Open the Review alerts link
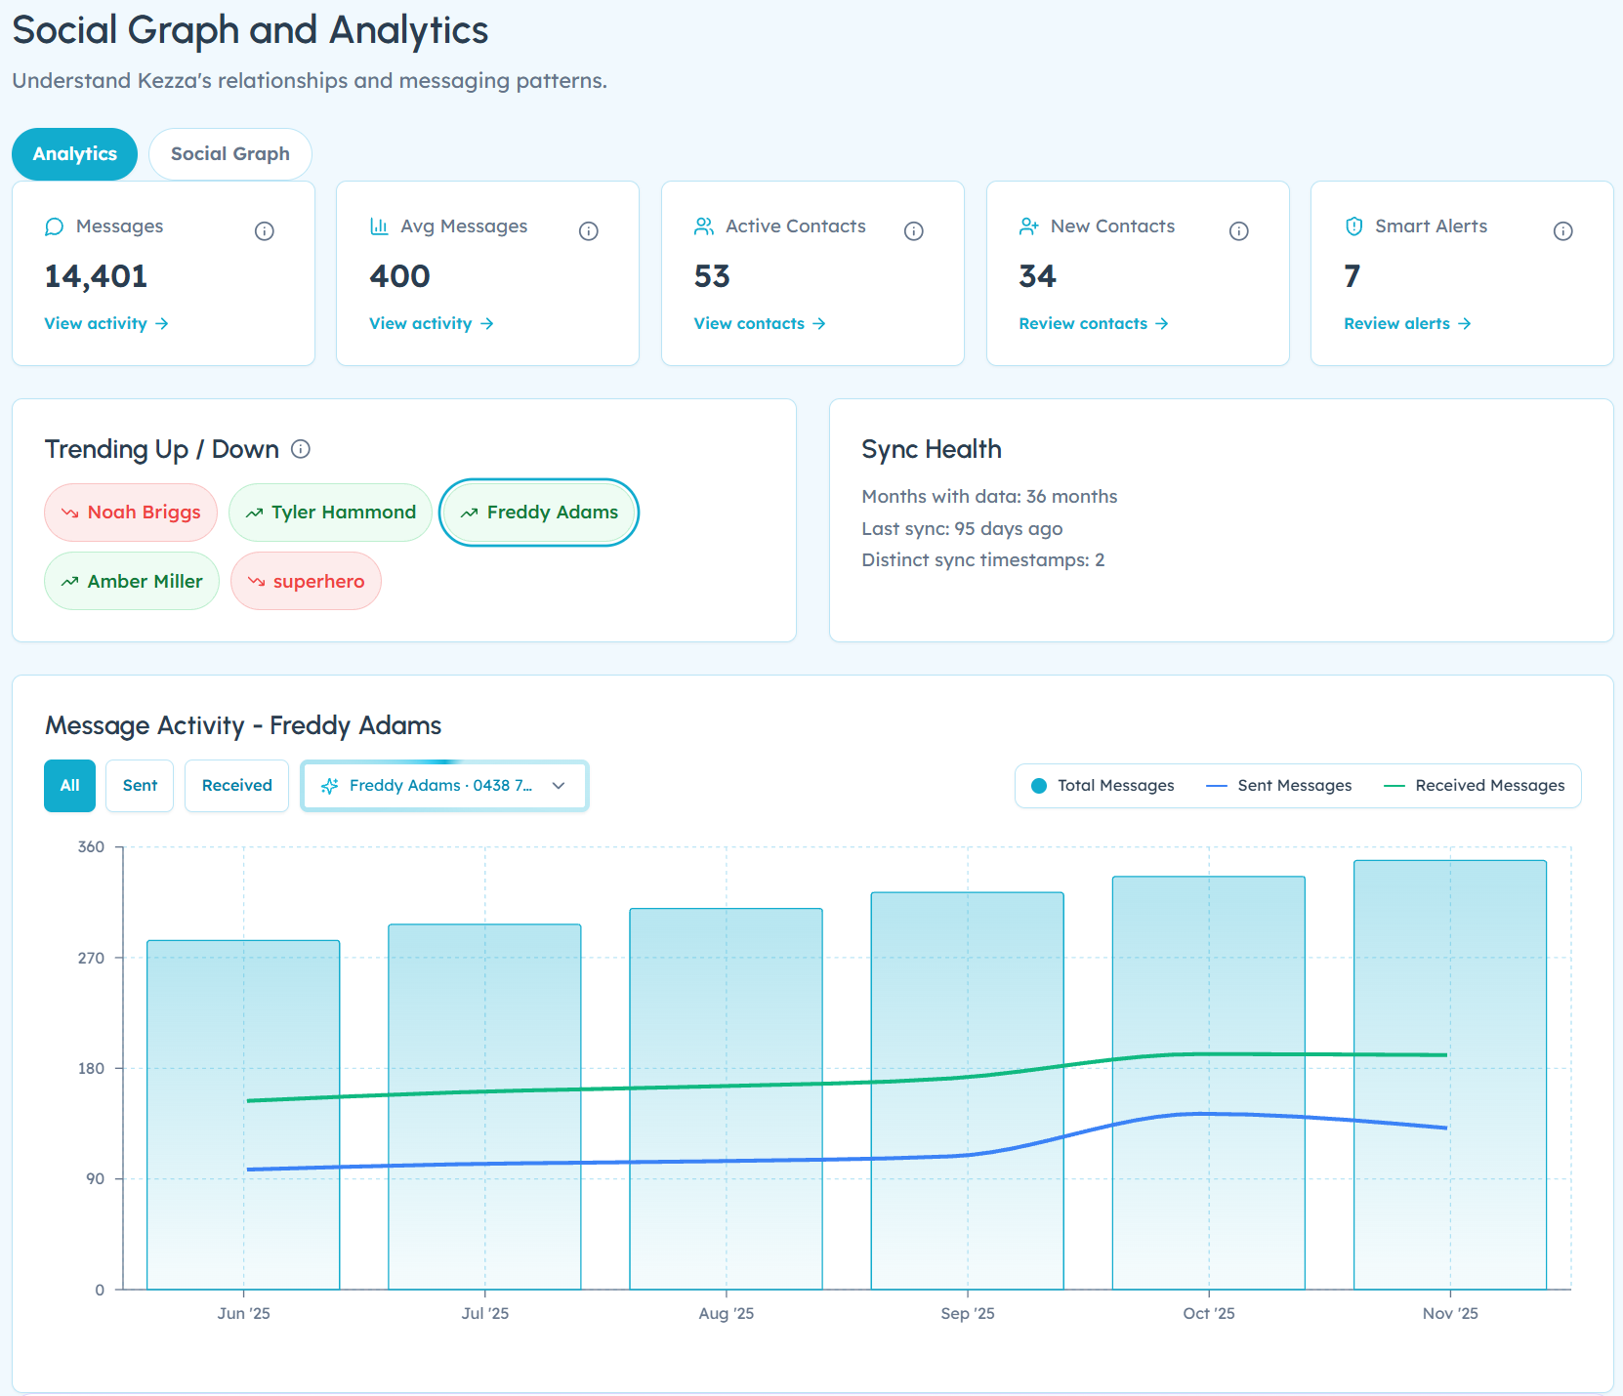This screenshot has height=1396, width=1623. click(1407, 323)
